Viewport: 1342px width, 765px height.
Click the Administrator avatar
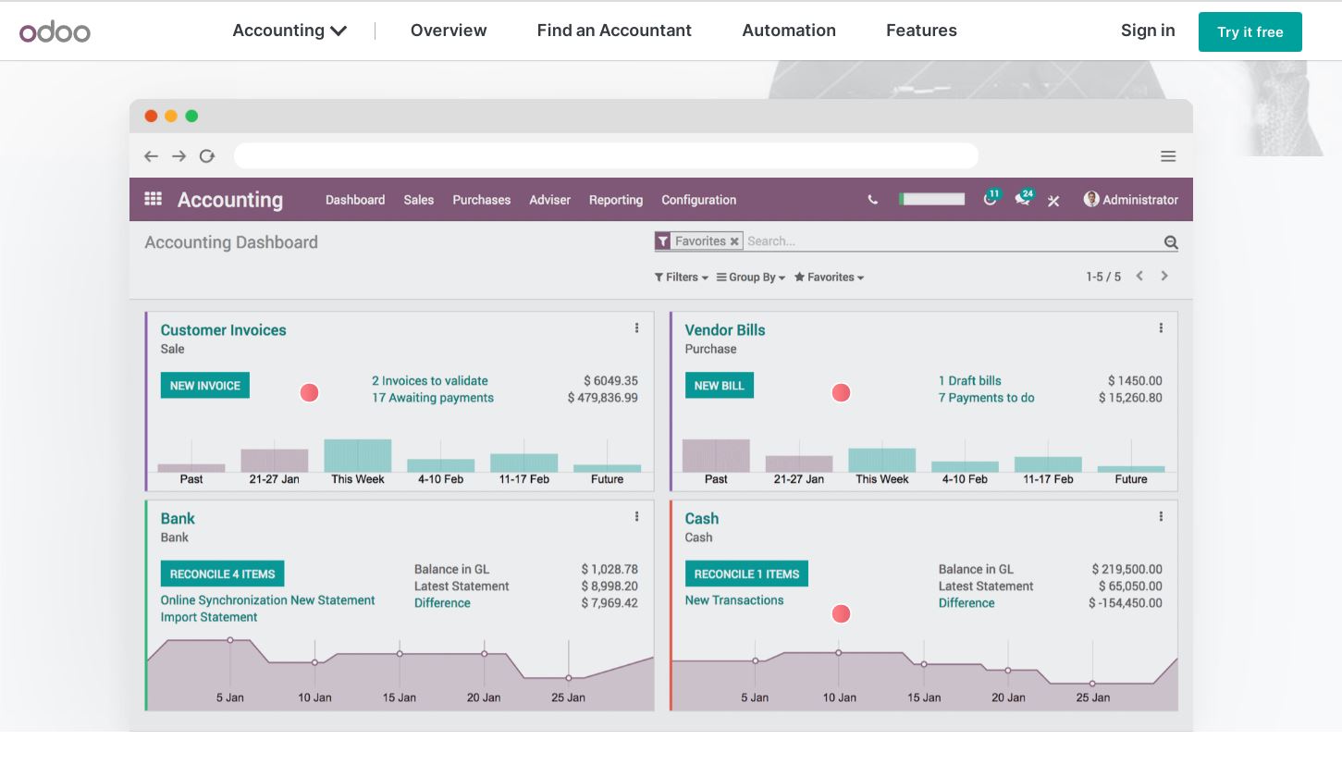1091,199
